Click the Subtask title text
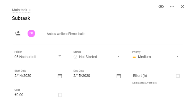Viewport: 194px width, 109px height. pos(21,18)
